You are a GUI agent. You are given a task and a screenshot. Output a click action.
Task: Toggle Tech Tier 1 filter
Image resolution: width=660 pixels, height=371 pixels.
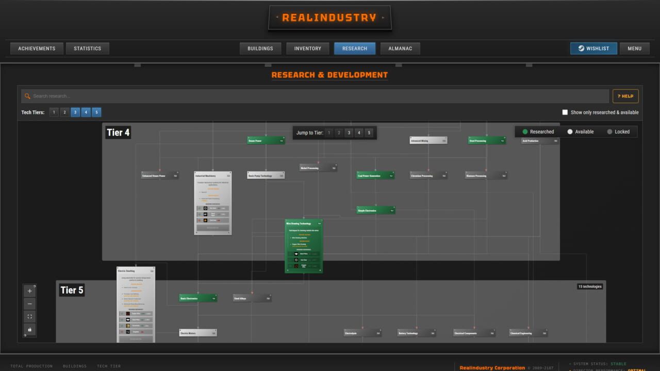point(54,112)
